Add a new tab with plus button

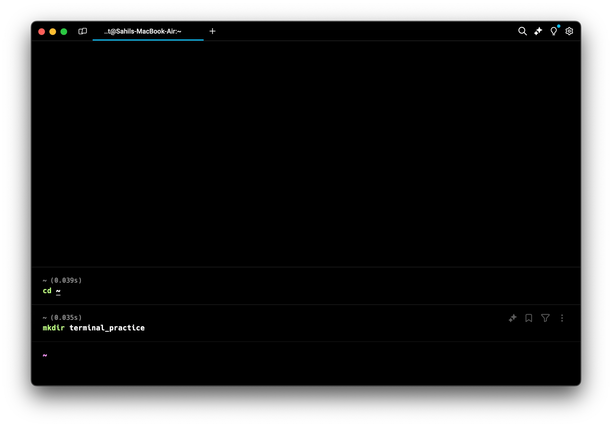(213, 31)
